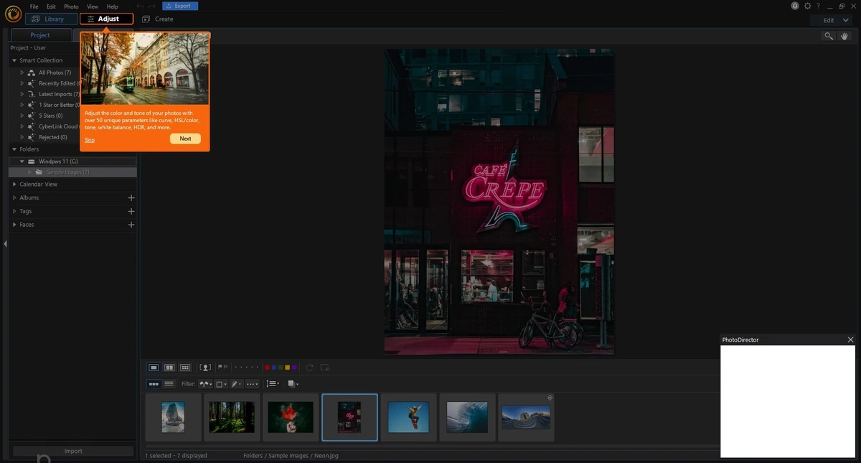
Task: Expand the Albums section
Action: (x=14, y=197)
